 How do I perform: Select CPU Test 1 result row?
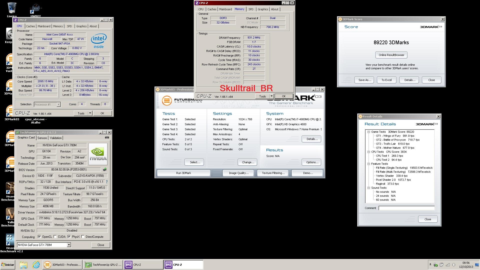[x=389, y=156]
